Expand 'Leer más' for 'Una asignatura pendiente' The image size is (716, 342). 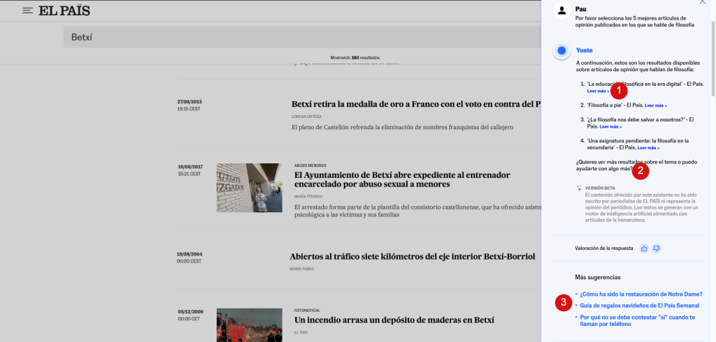[x=648, y=148]
